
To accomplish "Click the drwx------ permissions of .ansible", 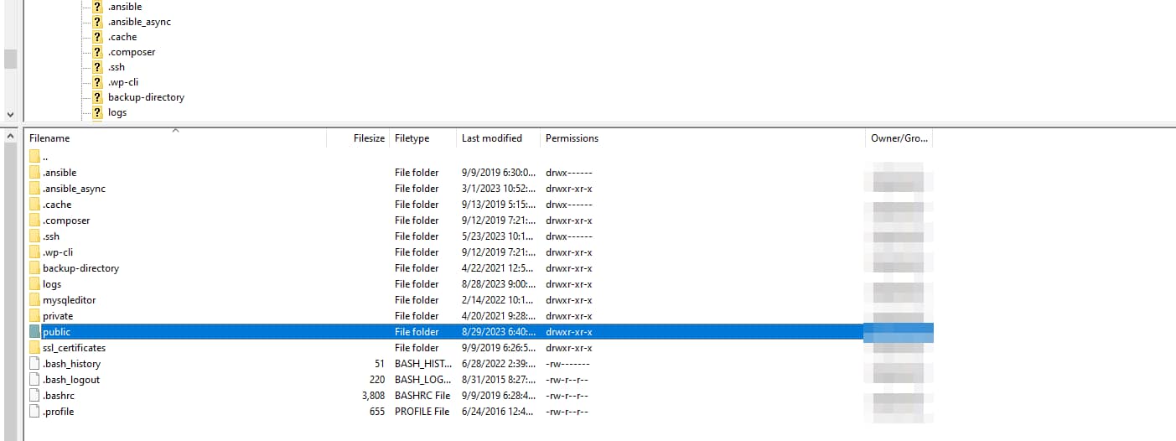I will pyautogui.click(x=569, y=173).
